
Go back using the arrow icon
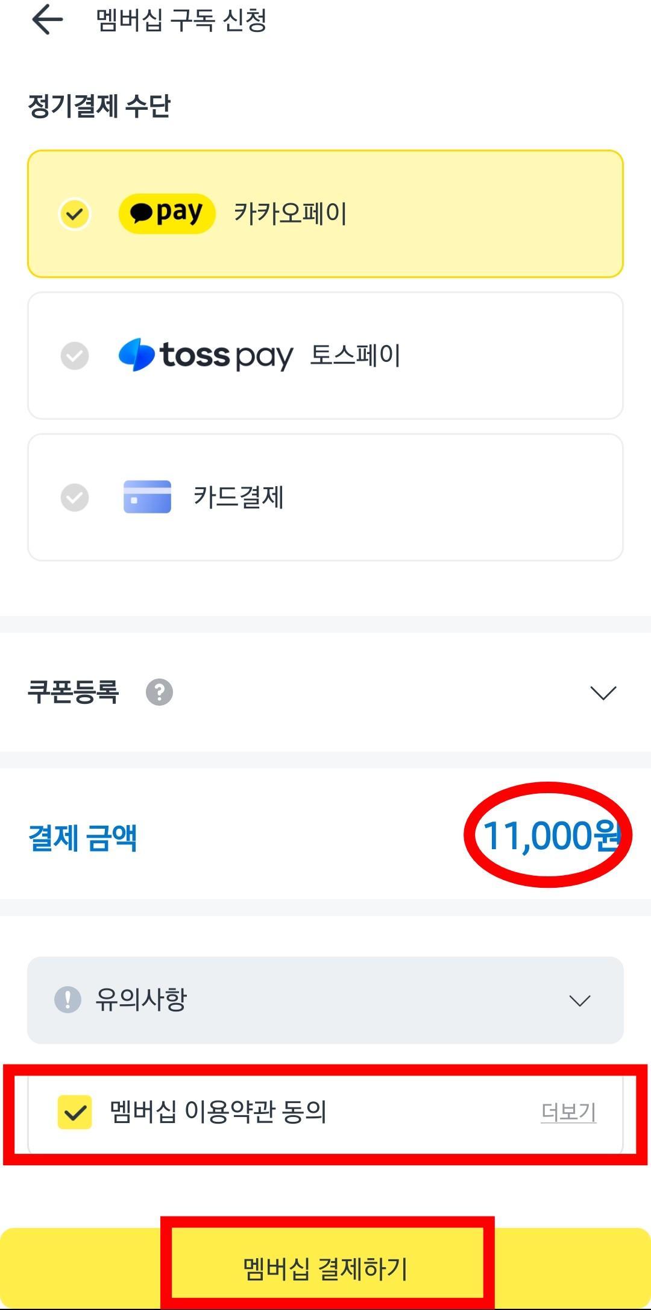[48, 19]
